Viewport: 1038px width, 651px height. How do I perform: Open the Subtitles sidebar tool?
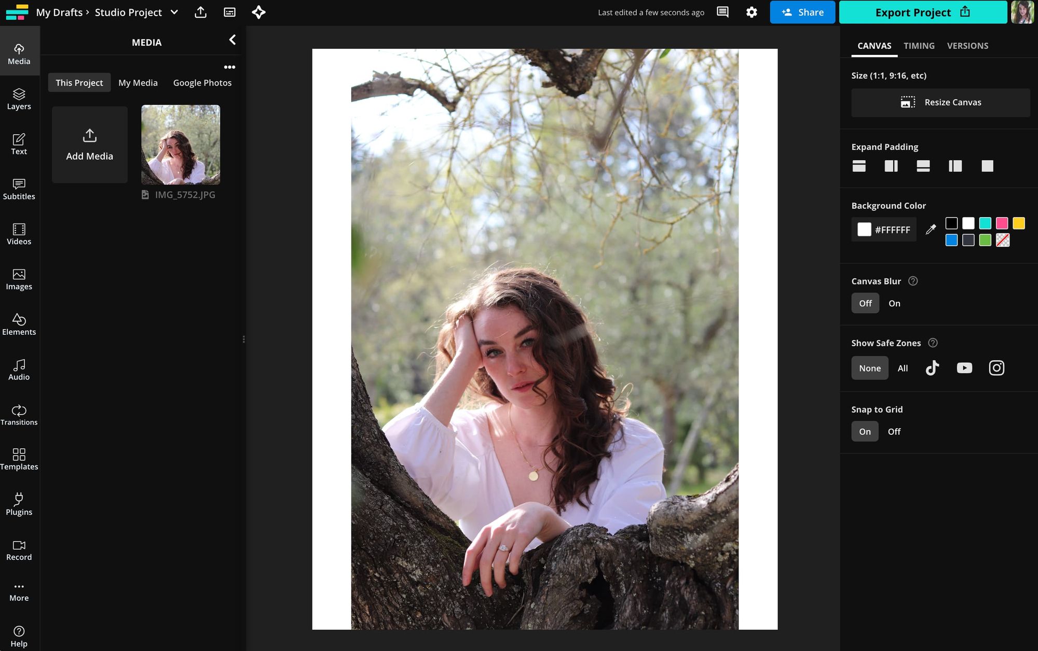[x=19, y=189]
